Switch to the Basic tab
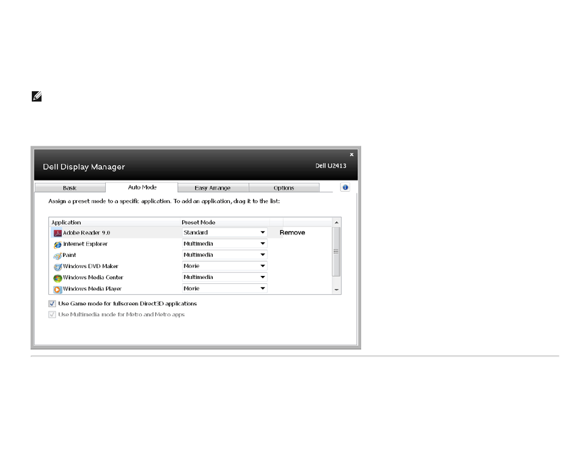The width and height of the screenshot is (583, 451). pyautogui.click(x=70, y=188)
